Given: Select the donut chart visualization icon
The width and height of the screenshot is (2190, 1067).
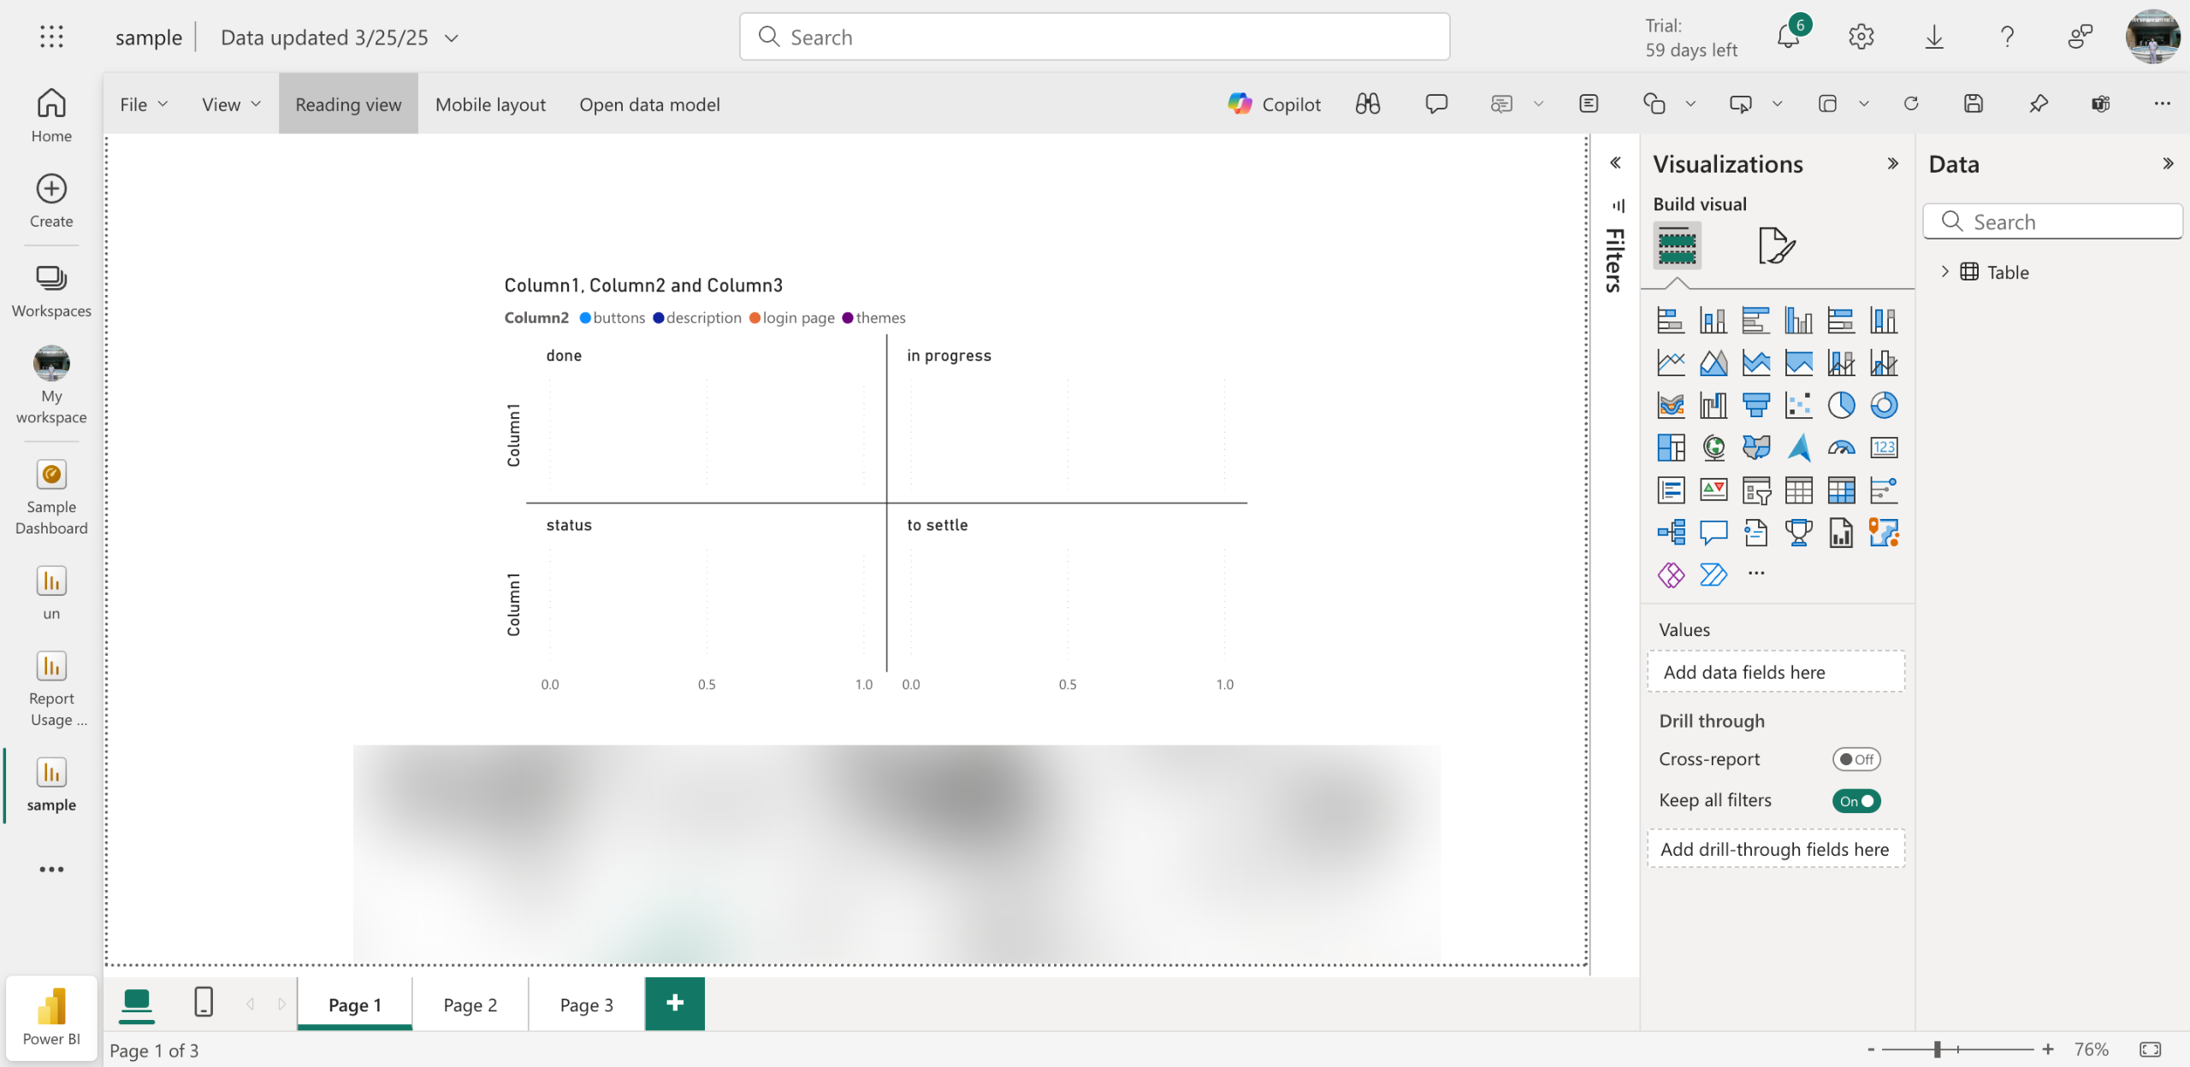Looking at the screenshot, I should click(x=1884, y=405).
